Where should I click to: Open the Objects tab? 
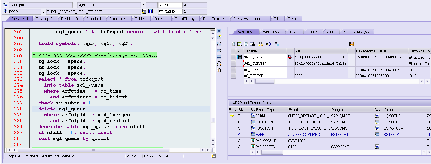160,19
